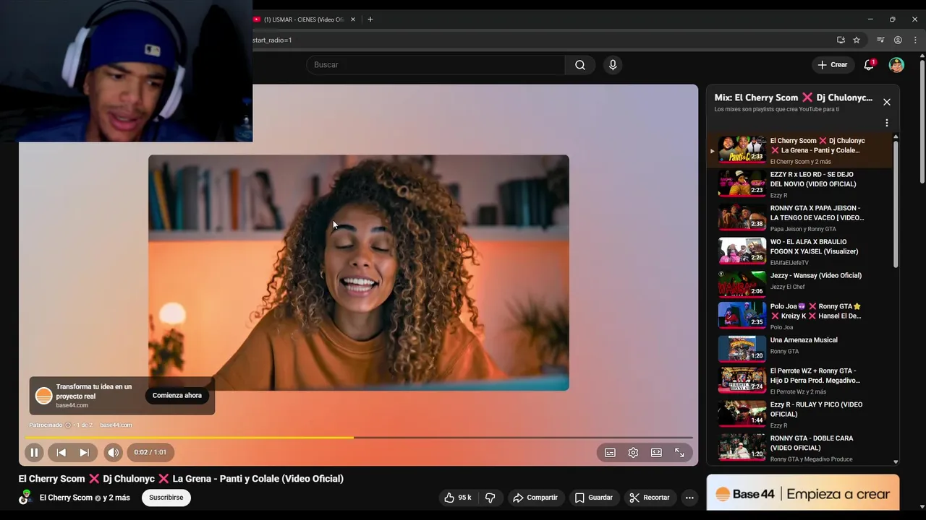Toggle subtitles in the player
Viewport: 926px width, 520px height.
click(610, 452)
